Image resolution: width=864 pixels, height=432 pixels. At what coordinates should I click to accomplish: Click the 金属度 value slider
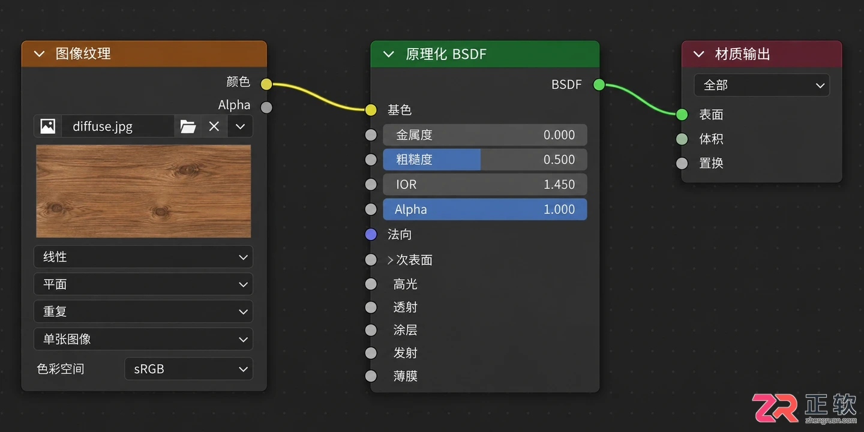tap(485, 135)
